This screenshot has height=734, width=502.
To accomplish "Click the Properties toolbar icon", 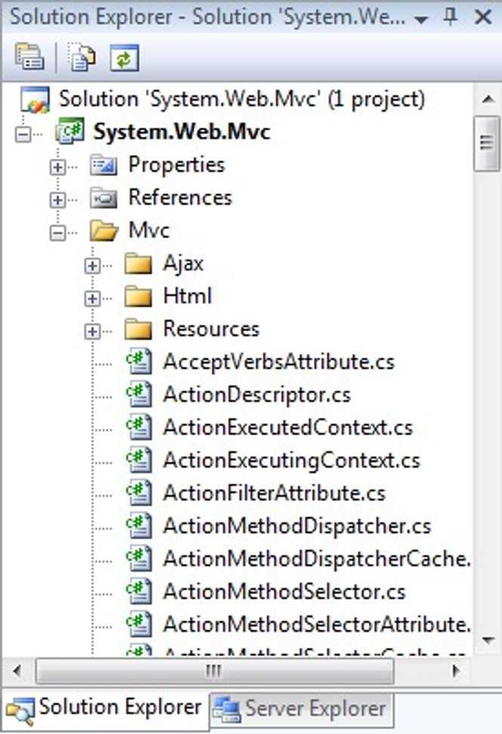I will (x=30, y=57).
